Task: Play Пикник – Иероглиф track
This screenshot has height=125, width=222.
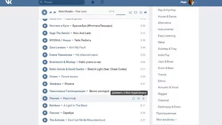Action: pos(45,98)
